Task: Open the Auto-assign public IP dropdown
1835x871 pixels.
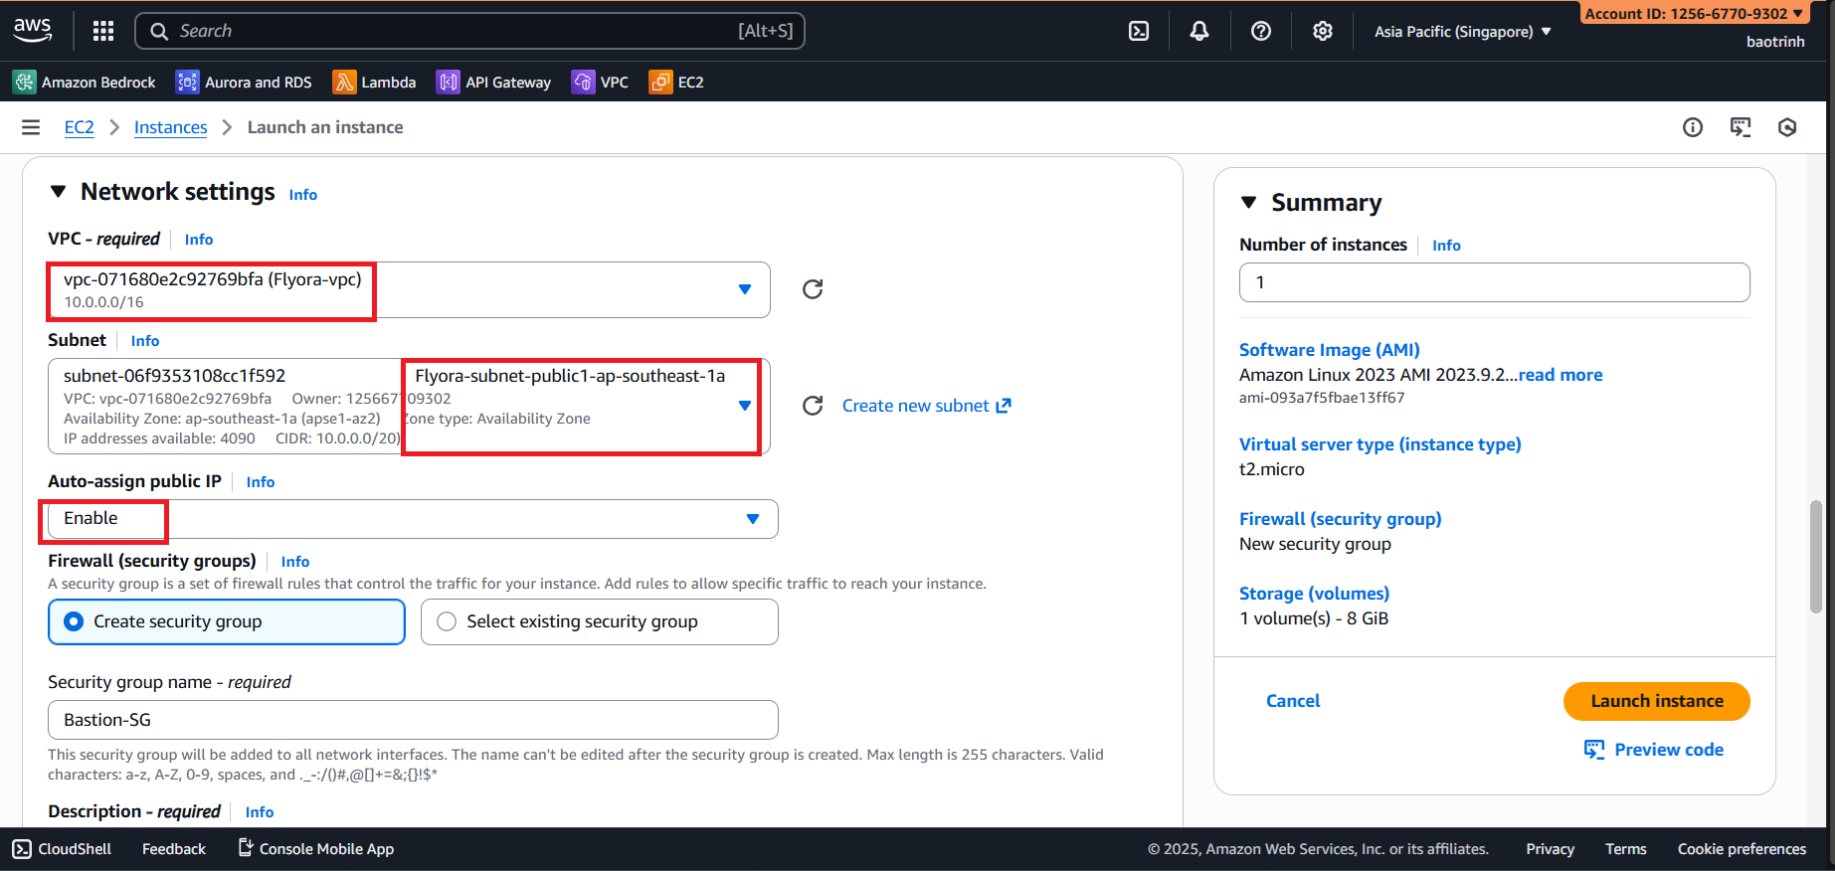Action: [752, 519]
